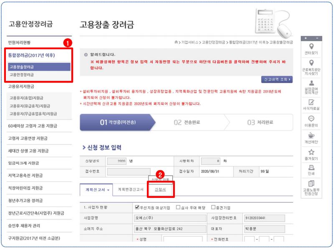
Task: Click 기업서비스 in breadcrumb
Action: click(189, 42)
